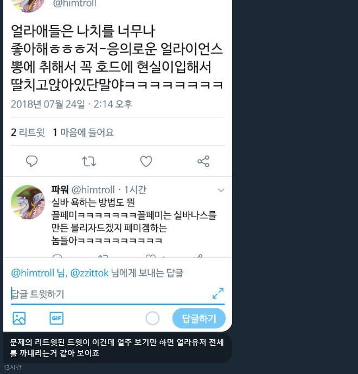Click the 1시간 timestamp on the reply

[135, 190]
